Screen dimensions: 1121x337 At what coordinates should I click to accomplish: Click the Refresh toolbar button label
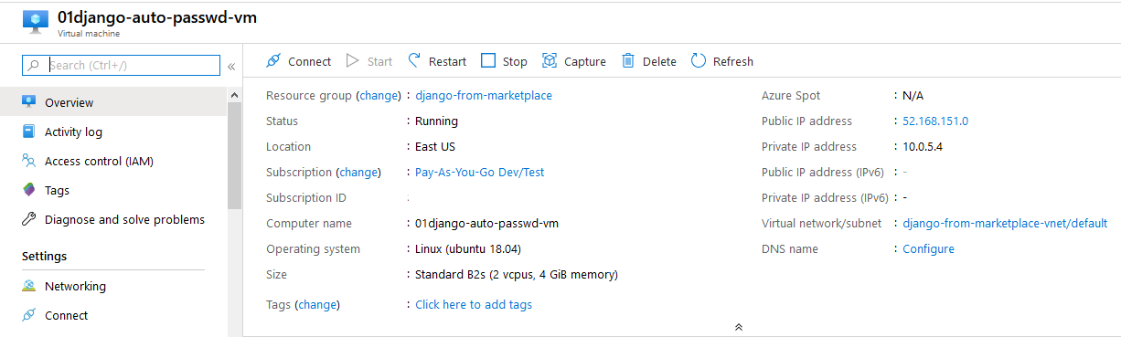733,61
